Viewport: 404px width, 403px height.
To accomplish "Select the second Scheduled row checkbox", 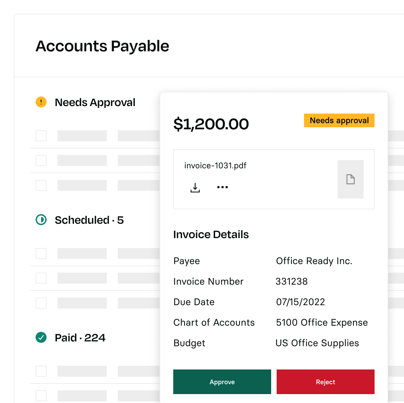I will [x=41, y=278].
